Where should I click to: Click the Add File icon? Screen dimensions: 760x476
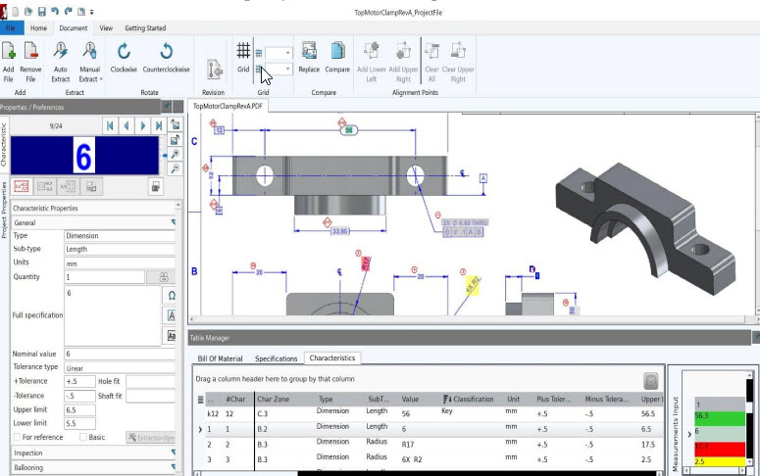(x=9, y=52)
